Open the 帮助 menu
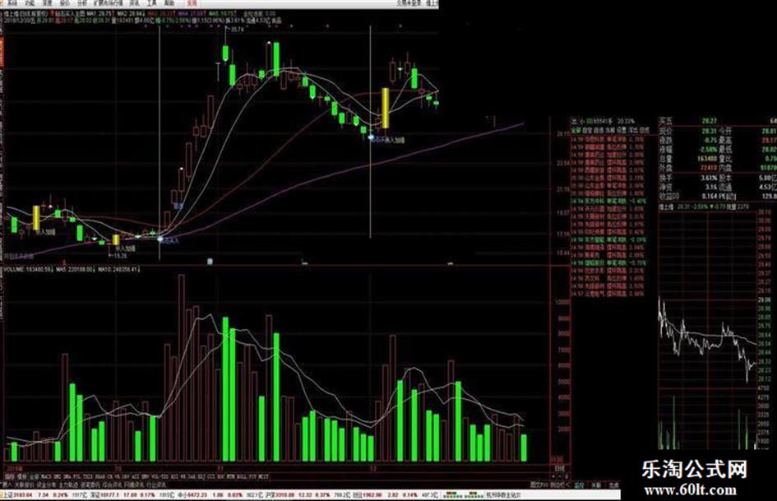Viewport: 777px width, 501px height. click(x=169, y=3)
